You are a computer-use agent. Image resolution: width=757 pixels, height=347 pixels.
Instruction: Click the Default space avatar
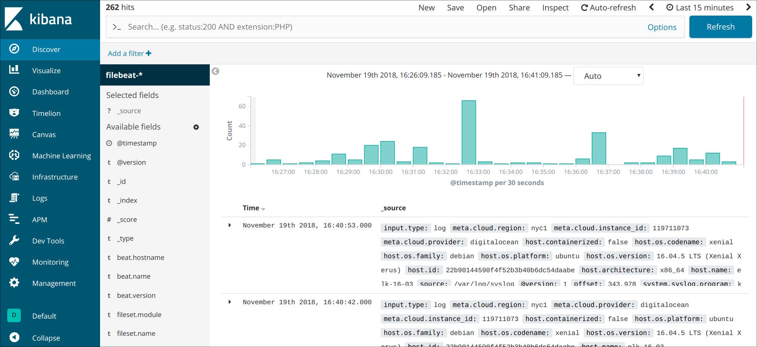tap(14, 315)
